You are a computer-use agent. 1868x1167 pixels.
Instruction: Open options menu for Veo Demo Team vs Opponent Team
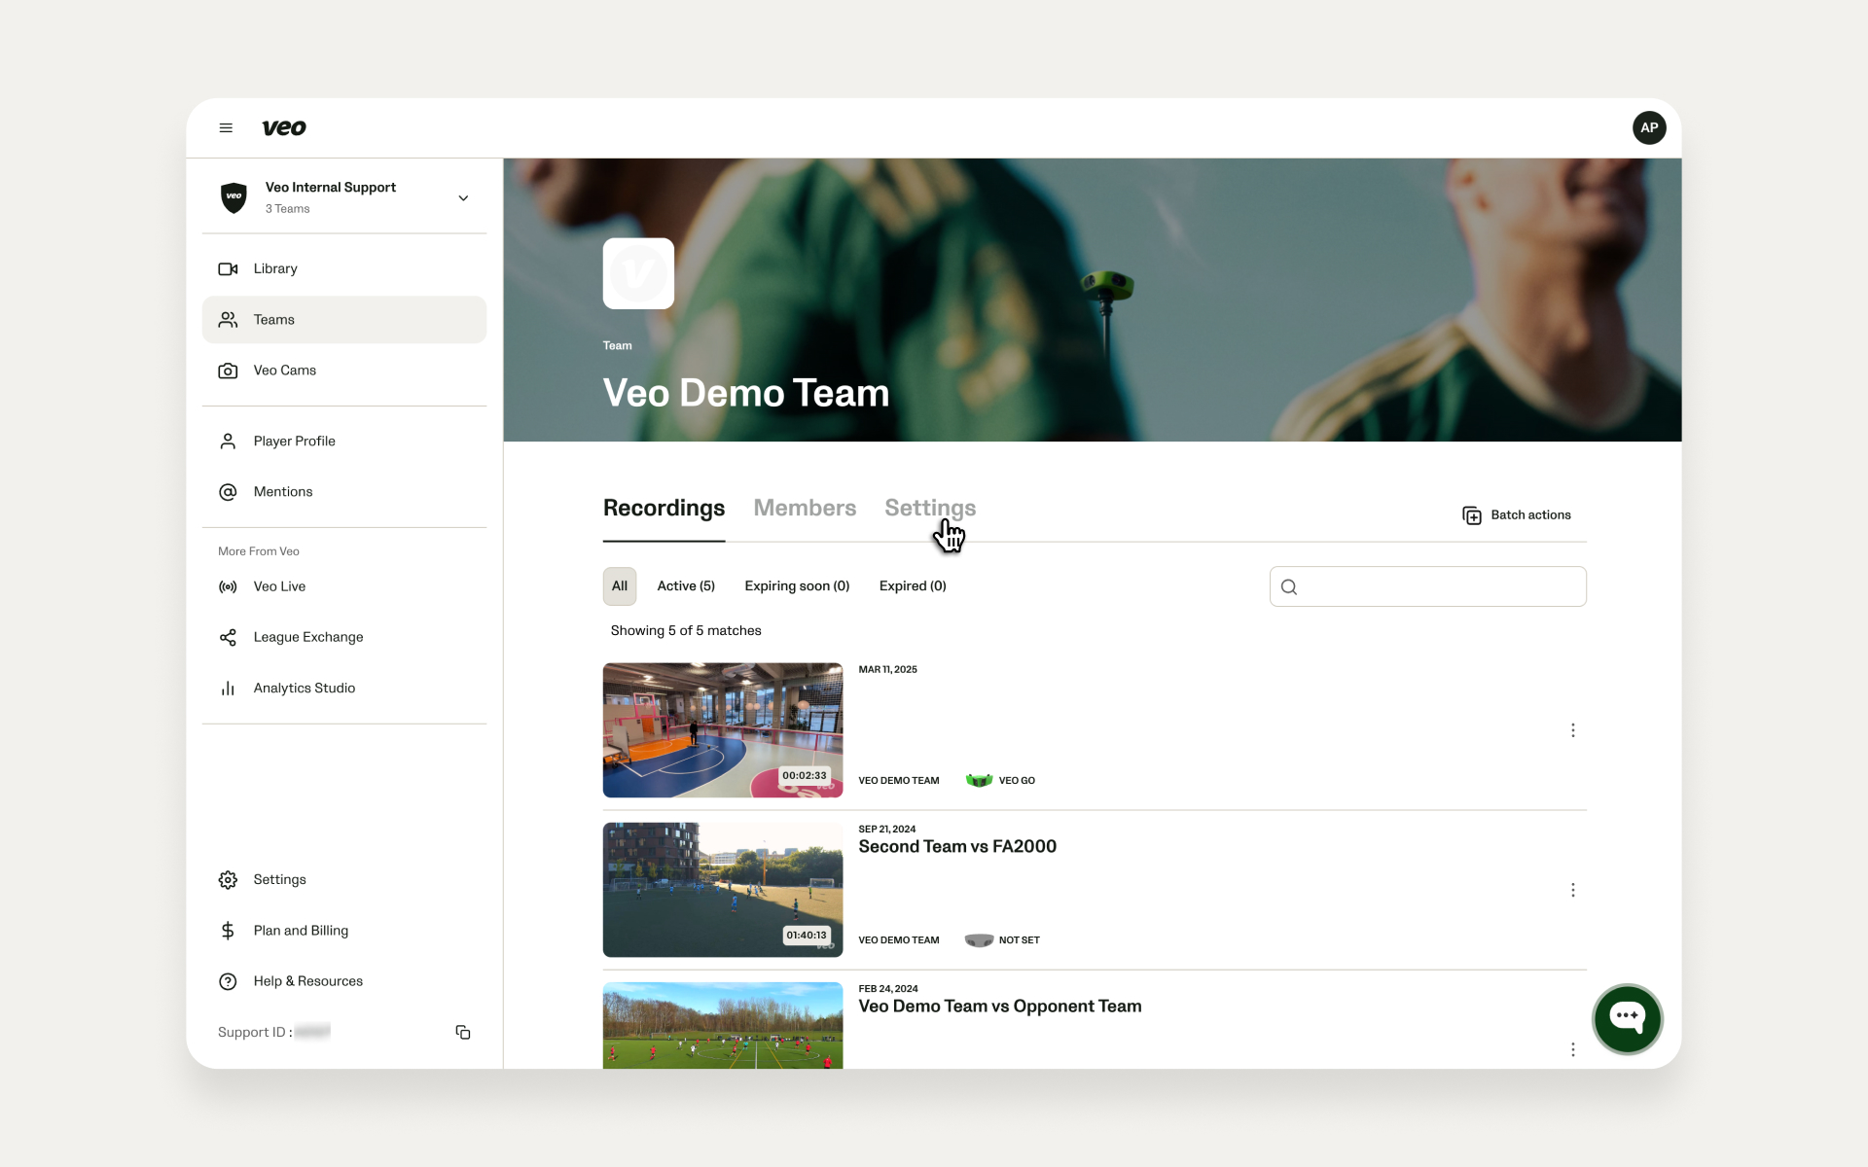click(1572, 1049)
